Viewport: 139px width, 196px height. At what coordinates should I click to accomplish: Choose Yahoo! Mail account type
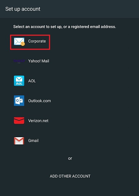click(x=39, y=61)
